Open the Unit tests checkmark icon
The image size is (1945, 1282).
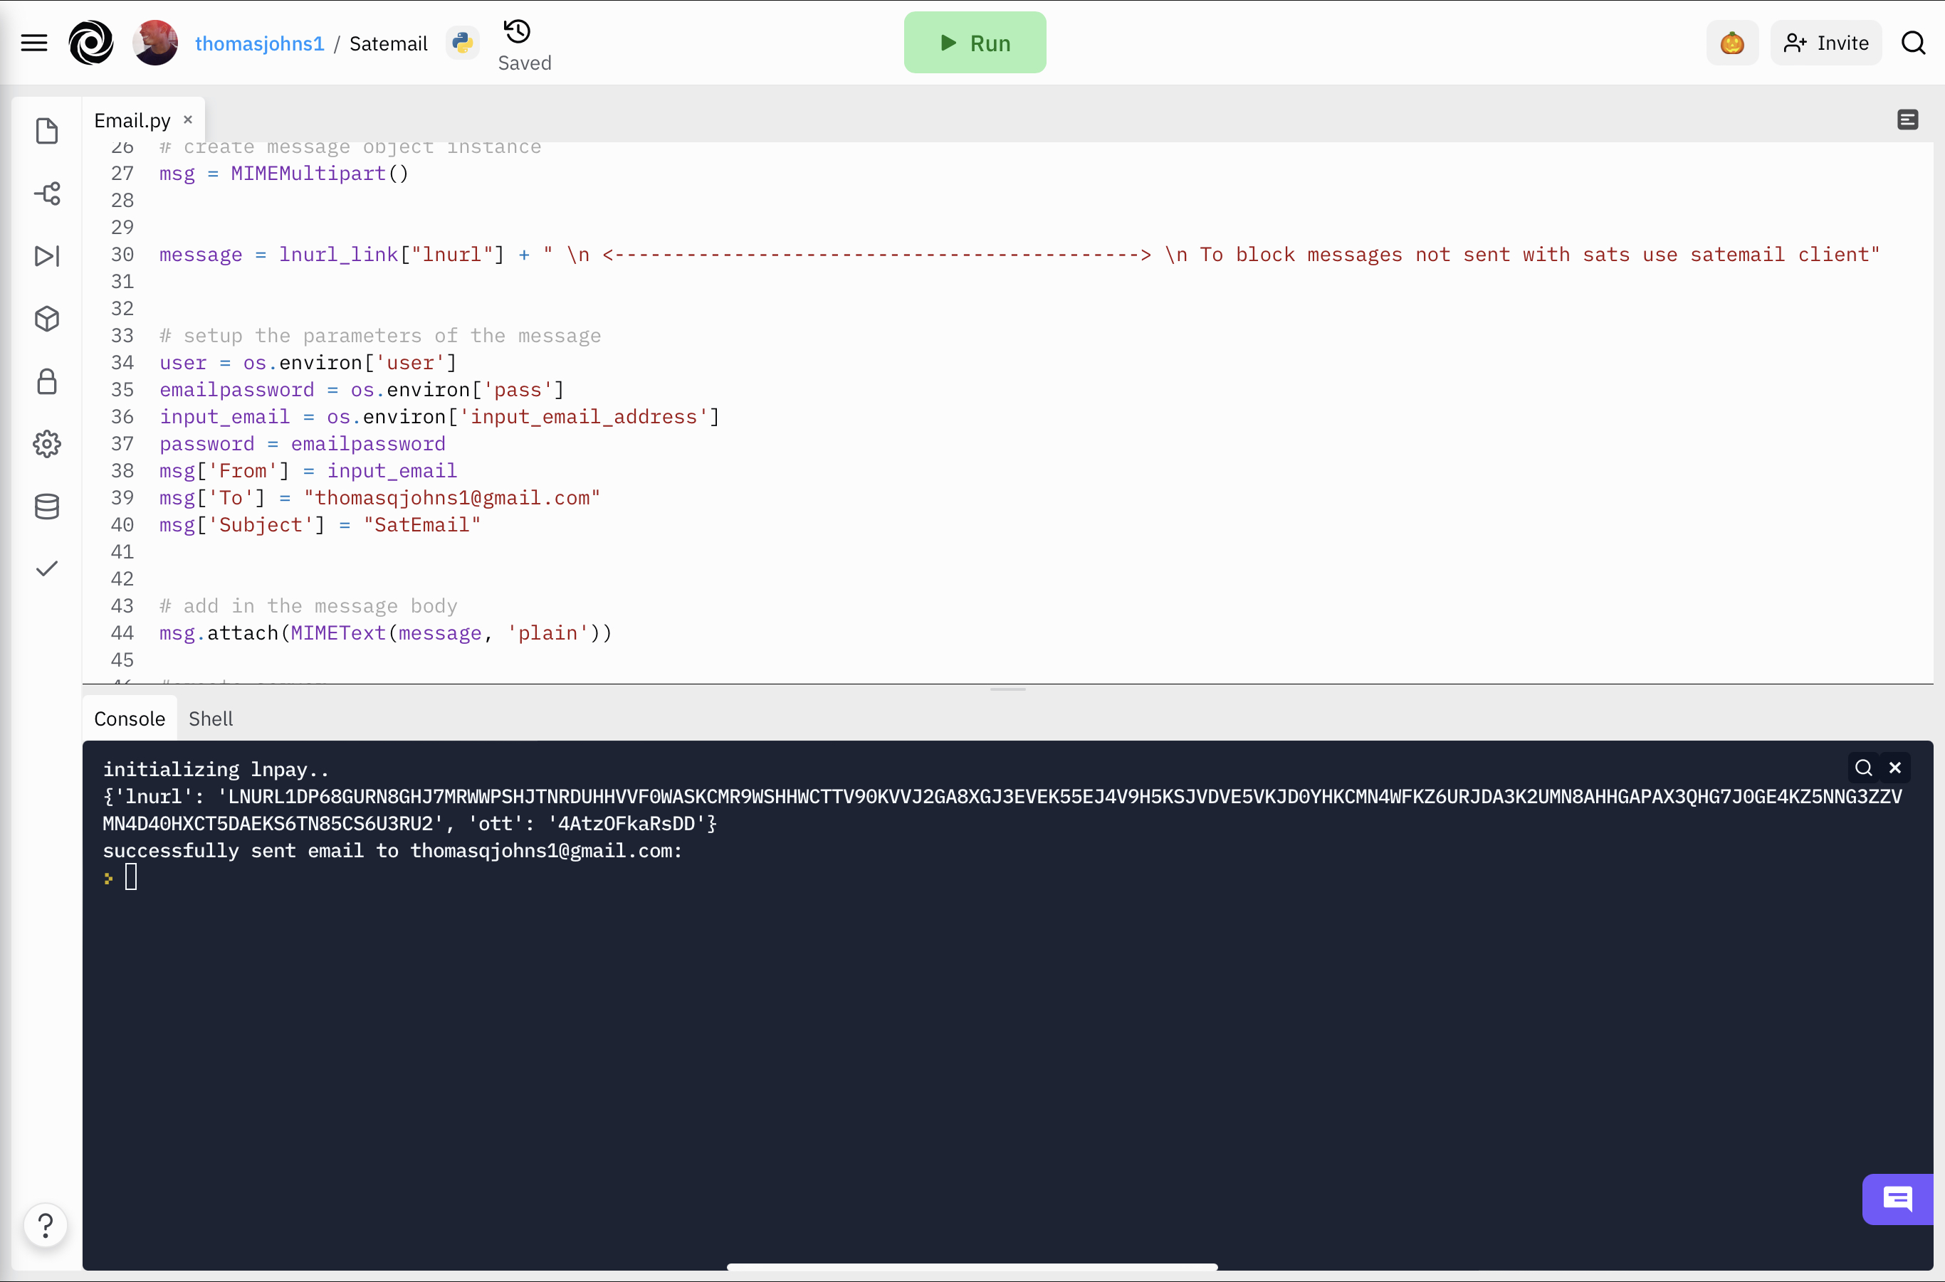(x=47, y=568)
